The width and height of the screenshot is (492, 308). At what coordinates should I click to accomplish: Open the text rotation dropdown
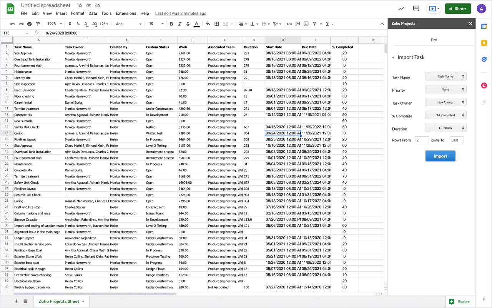tap(277, 24)
